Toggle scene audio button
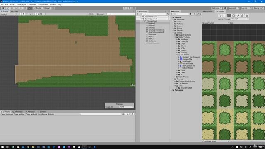Screen dimensions: 265x149 (x=27, y=14)
